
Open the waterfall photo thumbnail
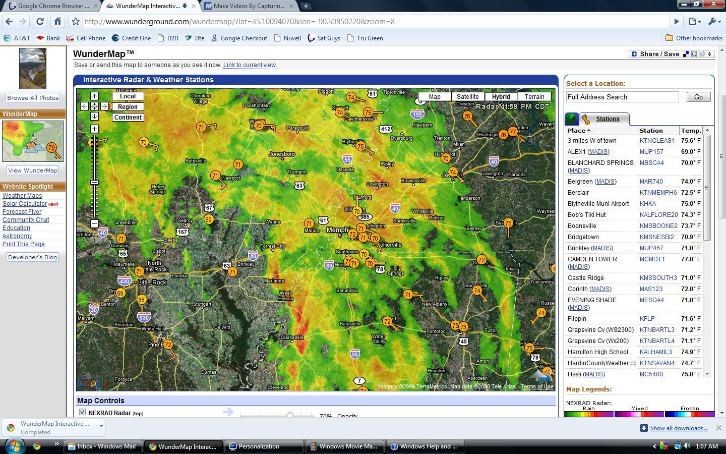pyautogui.click(x=33, y=69)
